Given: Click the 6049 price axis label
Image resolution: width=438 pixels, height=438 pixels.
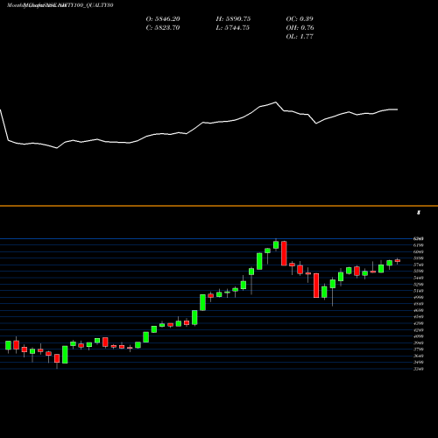Looking at the screenshot, I should point(419,251).
